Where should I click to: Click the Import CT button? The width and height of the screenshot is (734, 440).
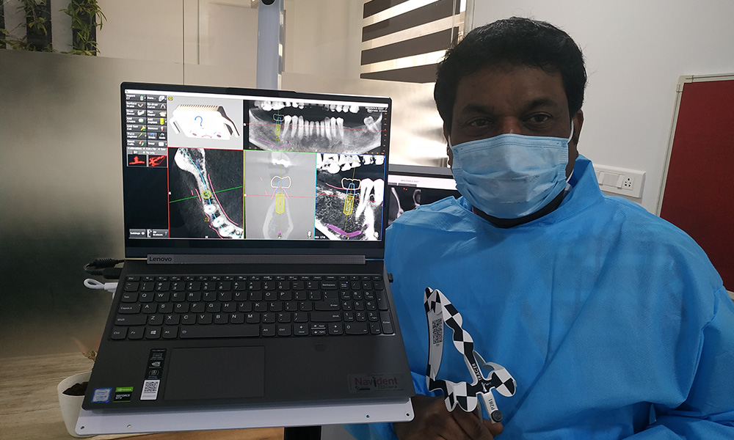point(135,98)
